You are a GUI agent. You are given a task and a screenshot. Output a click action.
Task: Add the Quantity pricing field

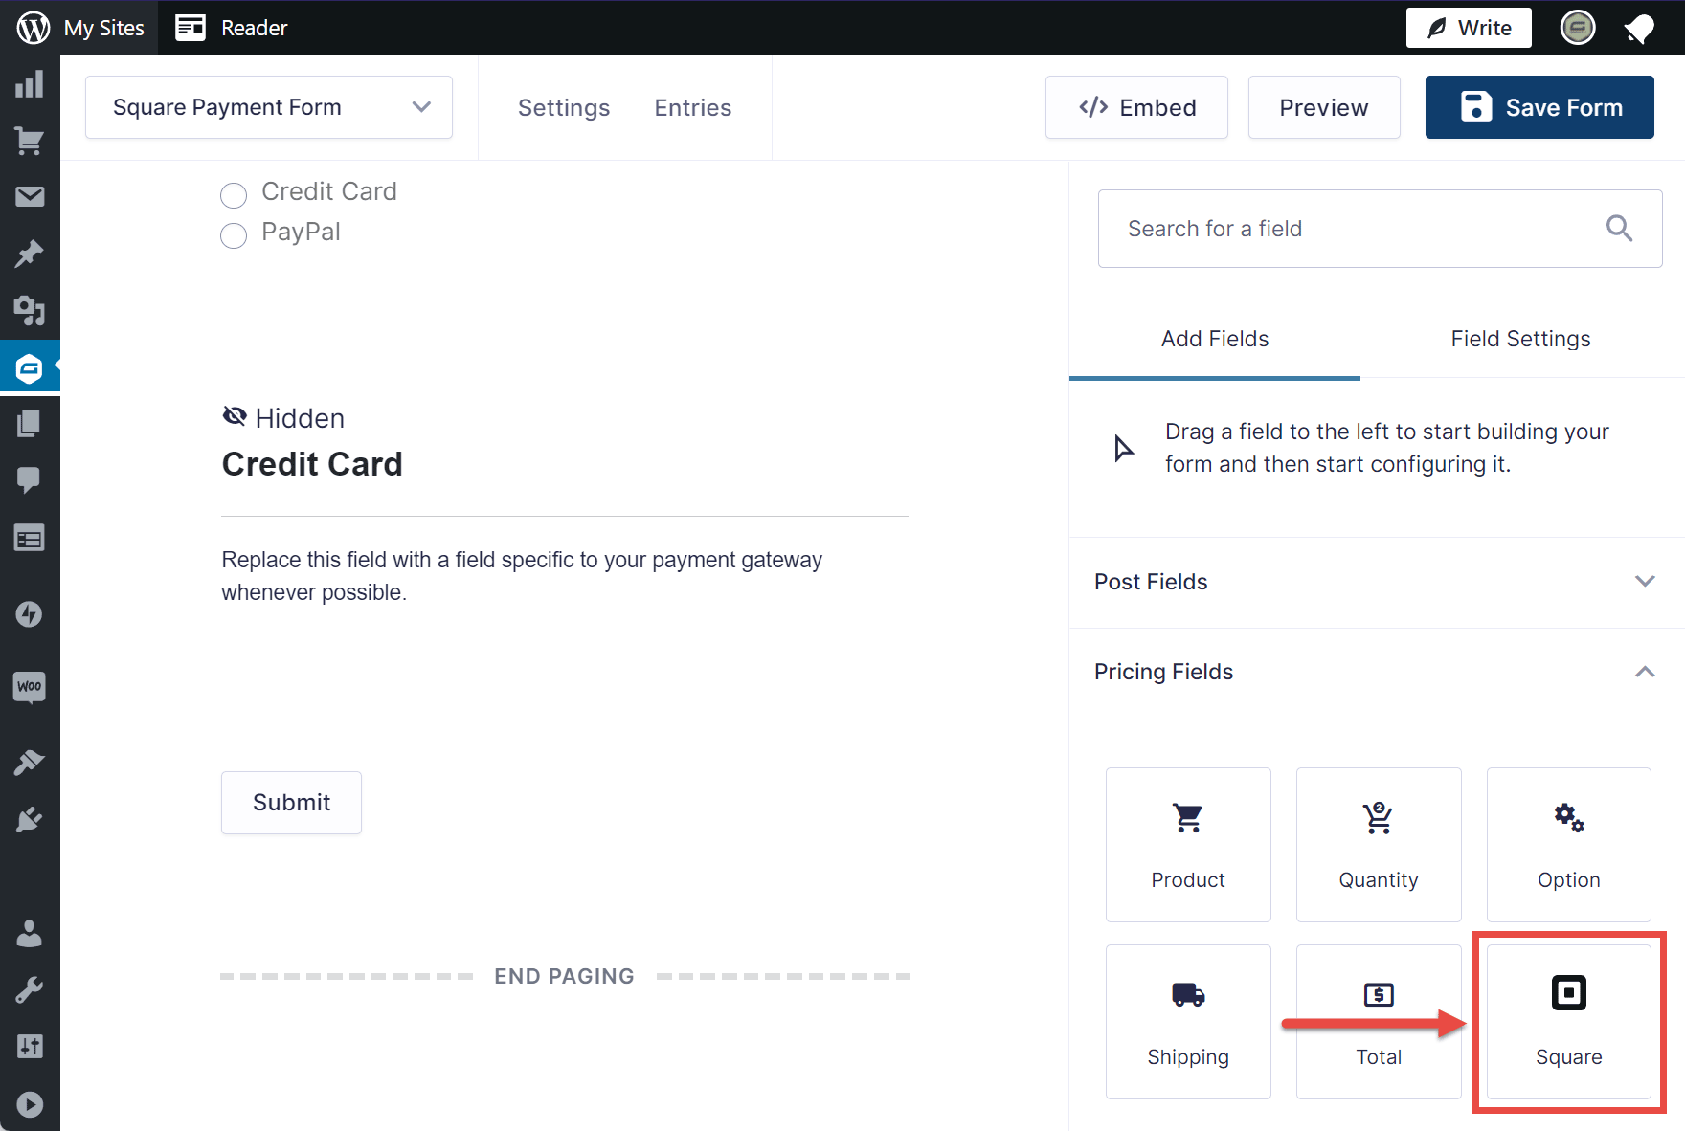[x=1379, y=845]
